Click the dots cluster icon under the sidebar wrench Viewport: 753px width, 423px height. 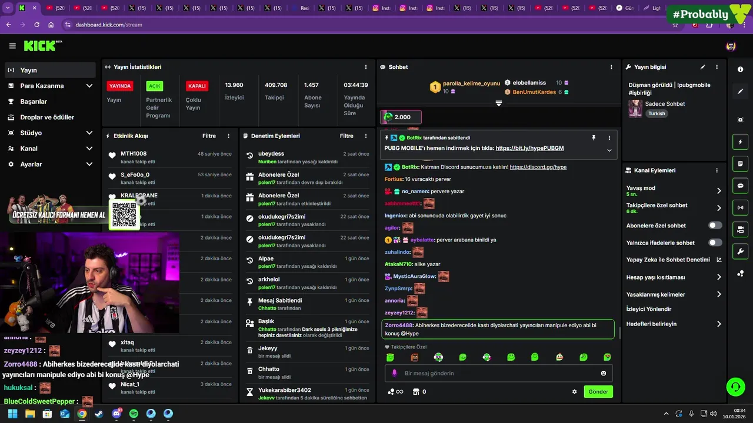(740, 273)
